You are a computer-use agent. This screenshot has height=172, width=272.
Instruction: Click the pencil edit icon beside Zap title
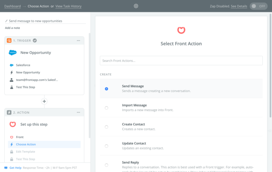tap(6, 21)
